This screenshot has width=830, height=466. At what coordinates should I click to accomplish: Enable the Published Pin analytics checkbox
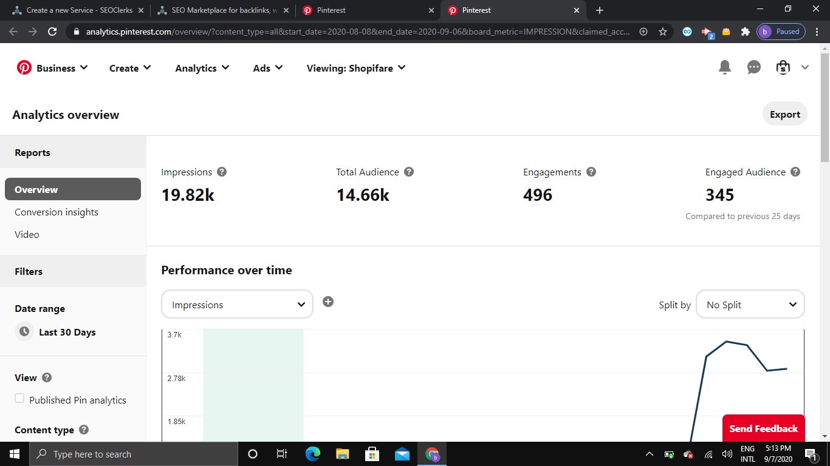[19, 398]
